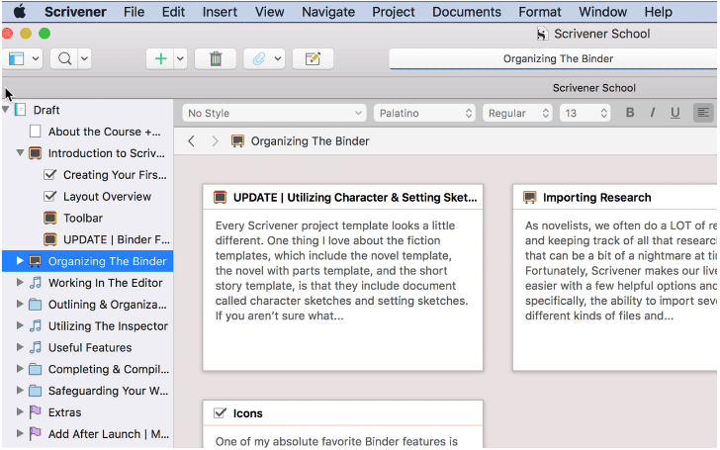This screenshot has width=720, height=450.
Task: Click the Underline formatting button
Action: coord(675,113)
